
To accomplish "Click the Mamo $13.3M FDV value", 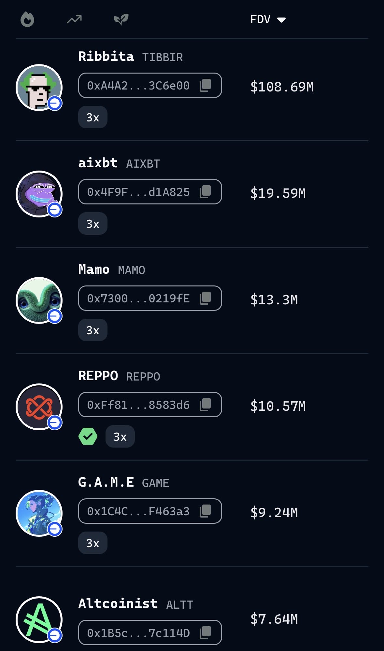I will click(274, 299).
